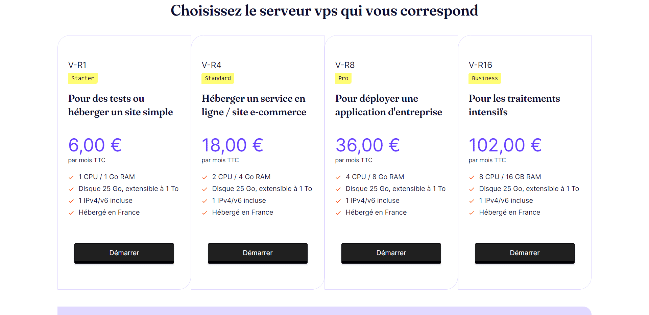This screenshot has height=315, width=649.
Task: Click the checkmark beside "4 CPU / 8 Go RAM"
Action: tap(338, 177)
